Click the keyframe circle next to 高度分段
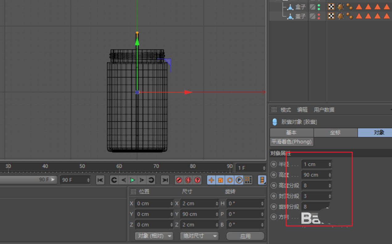 pos(274,186)
